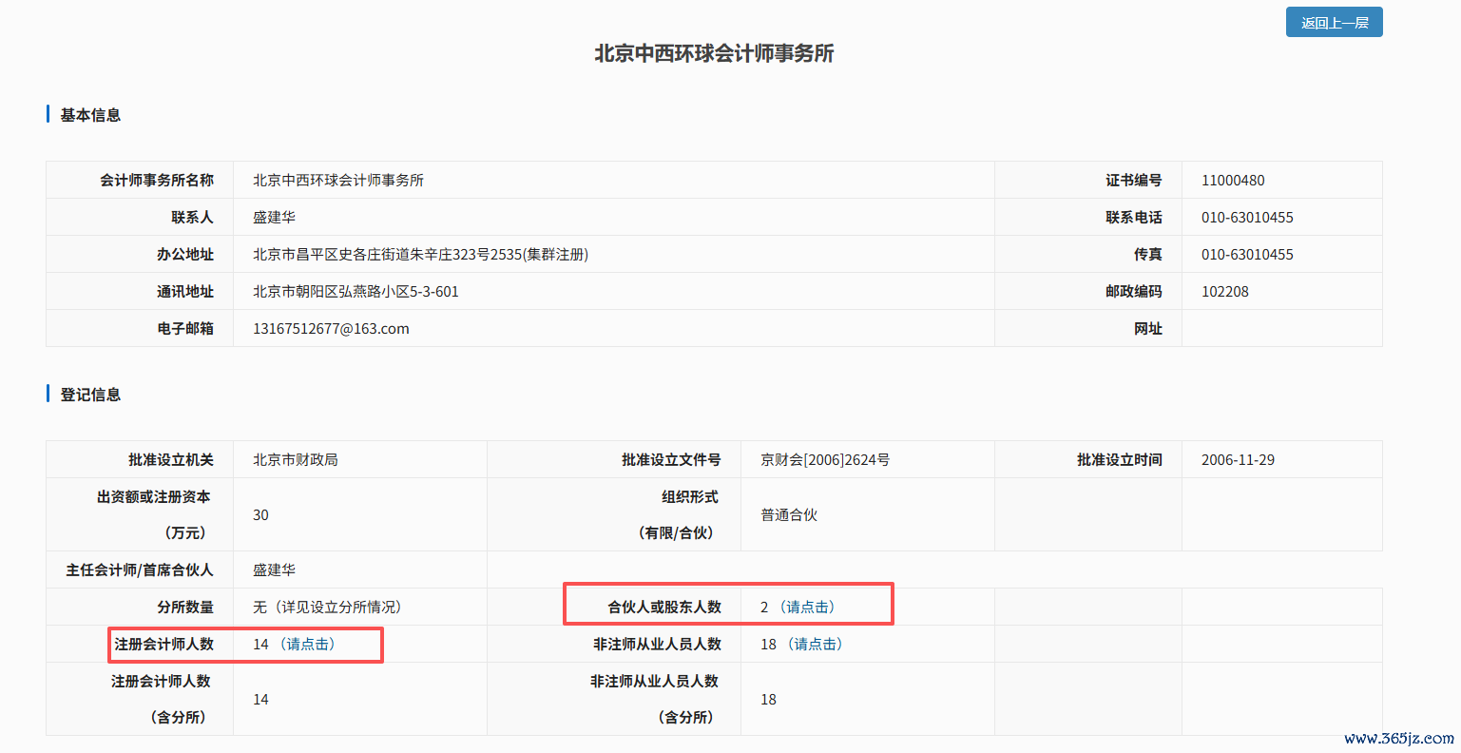Click the 批准设立时间 label cell

(x=1088, y=459)
